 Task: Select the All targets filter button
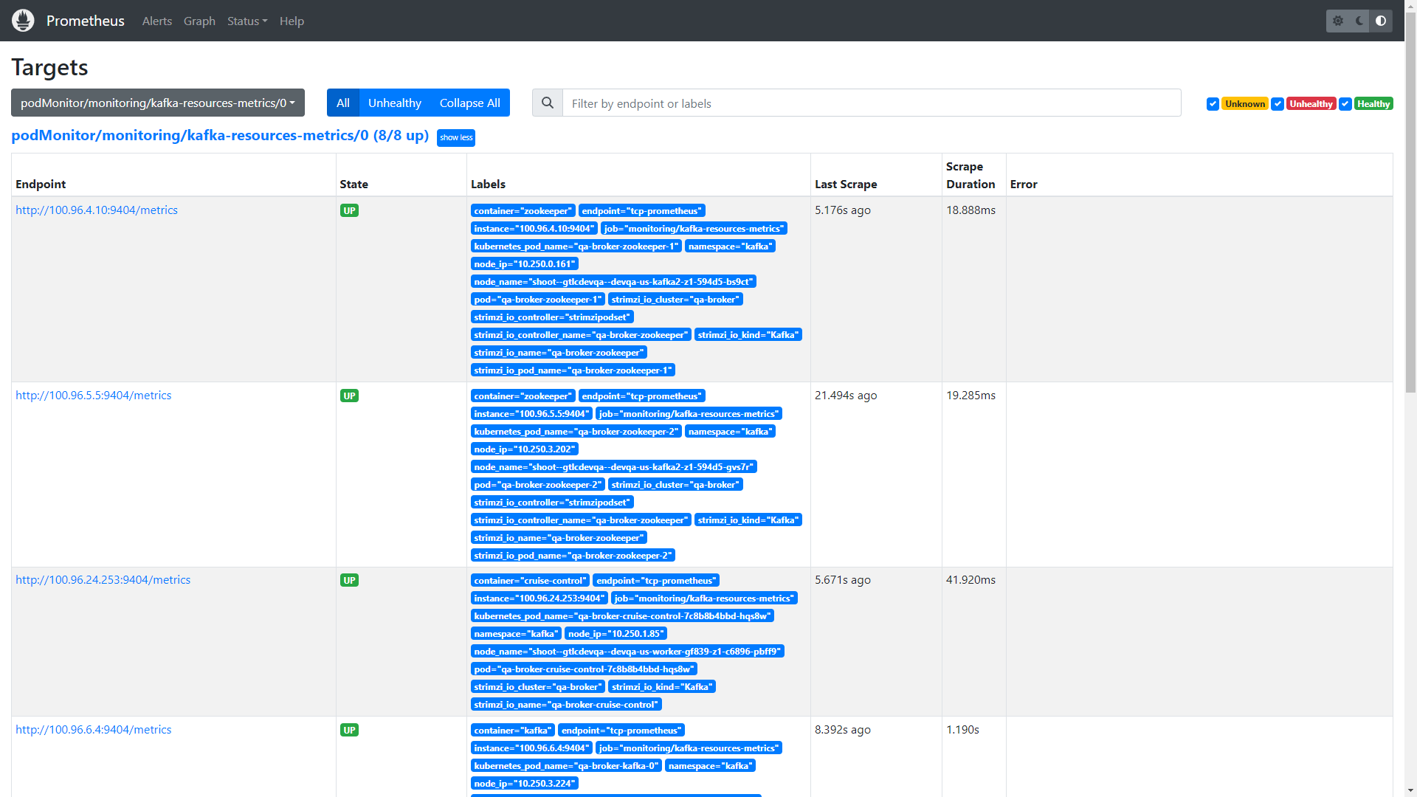coord(343,103)
